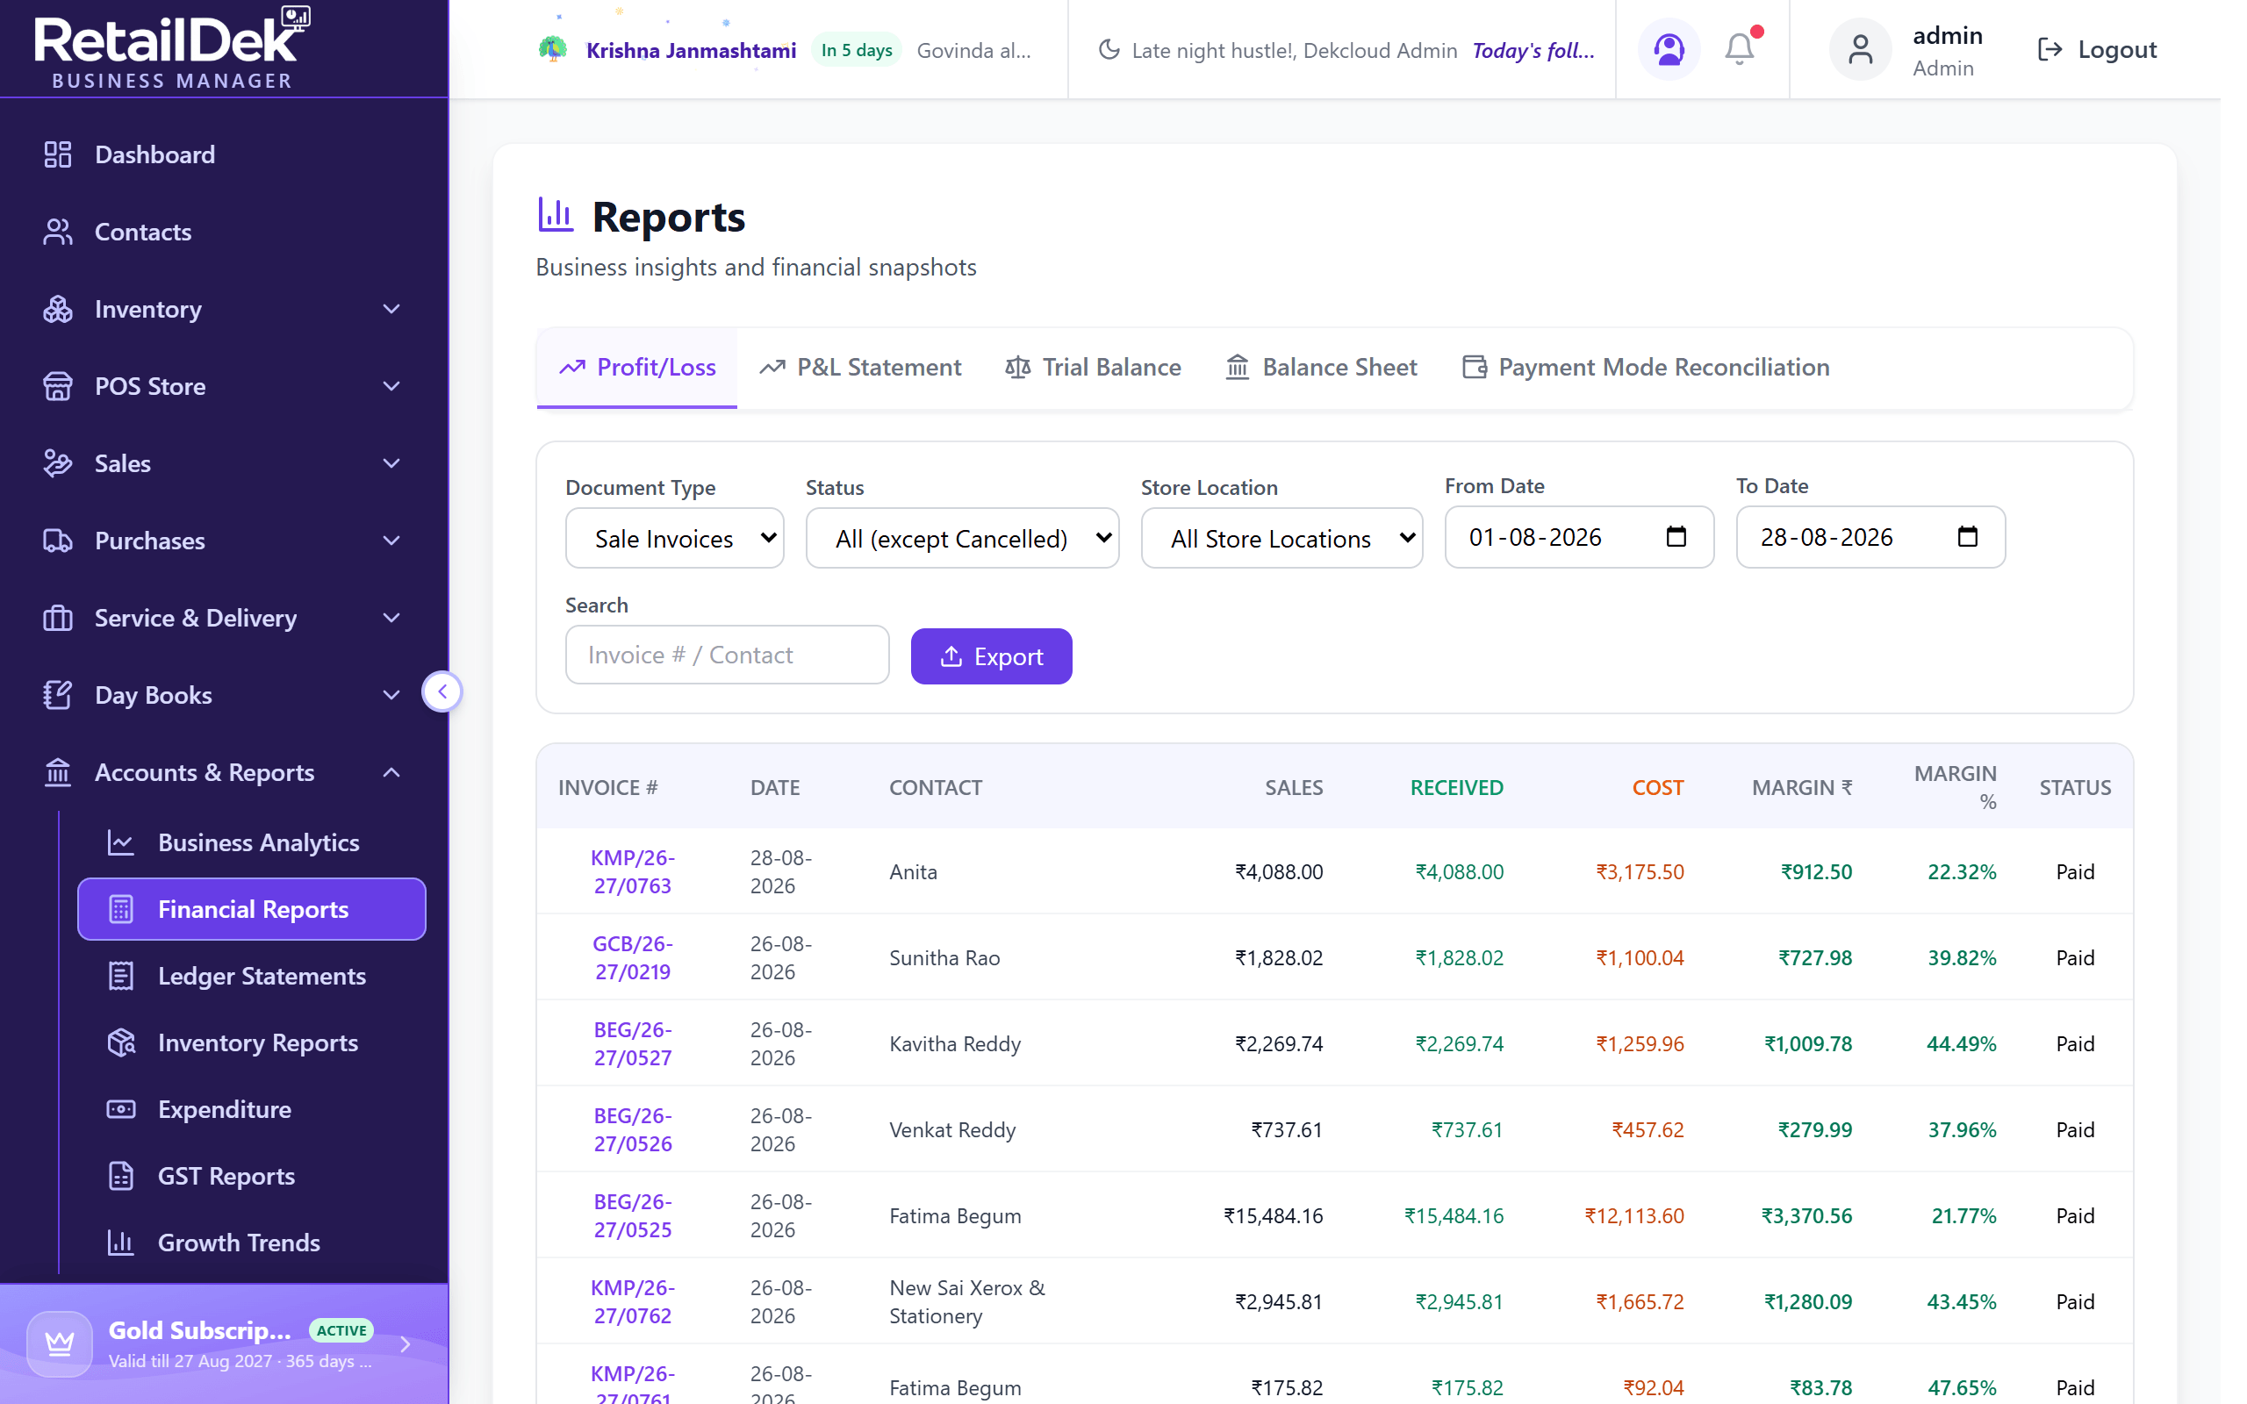Image resolution: width=2247 pixels, height=1404 pixels.
Task: Expand the POS Store menu chevron
Action: (x=391, y=386)
